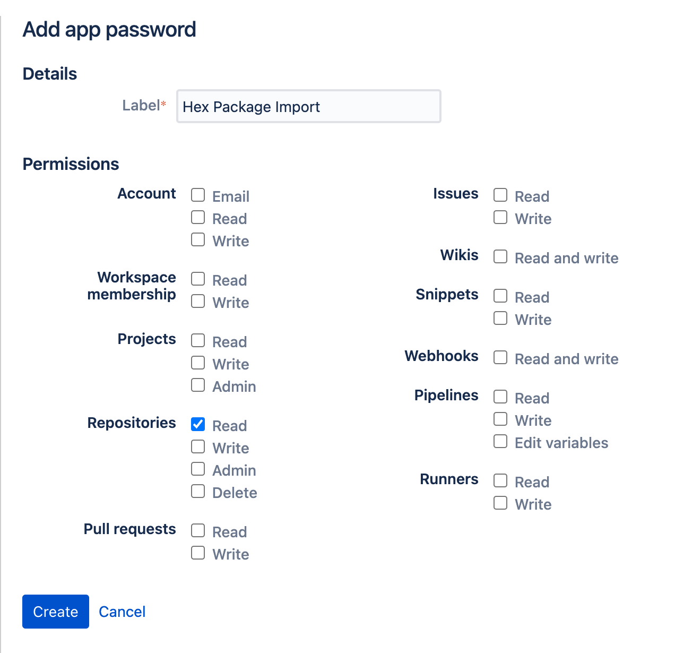Check Edit variables under Pipelines
The height and width of the screenshot is (653, 675).
500,441
